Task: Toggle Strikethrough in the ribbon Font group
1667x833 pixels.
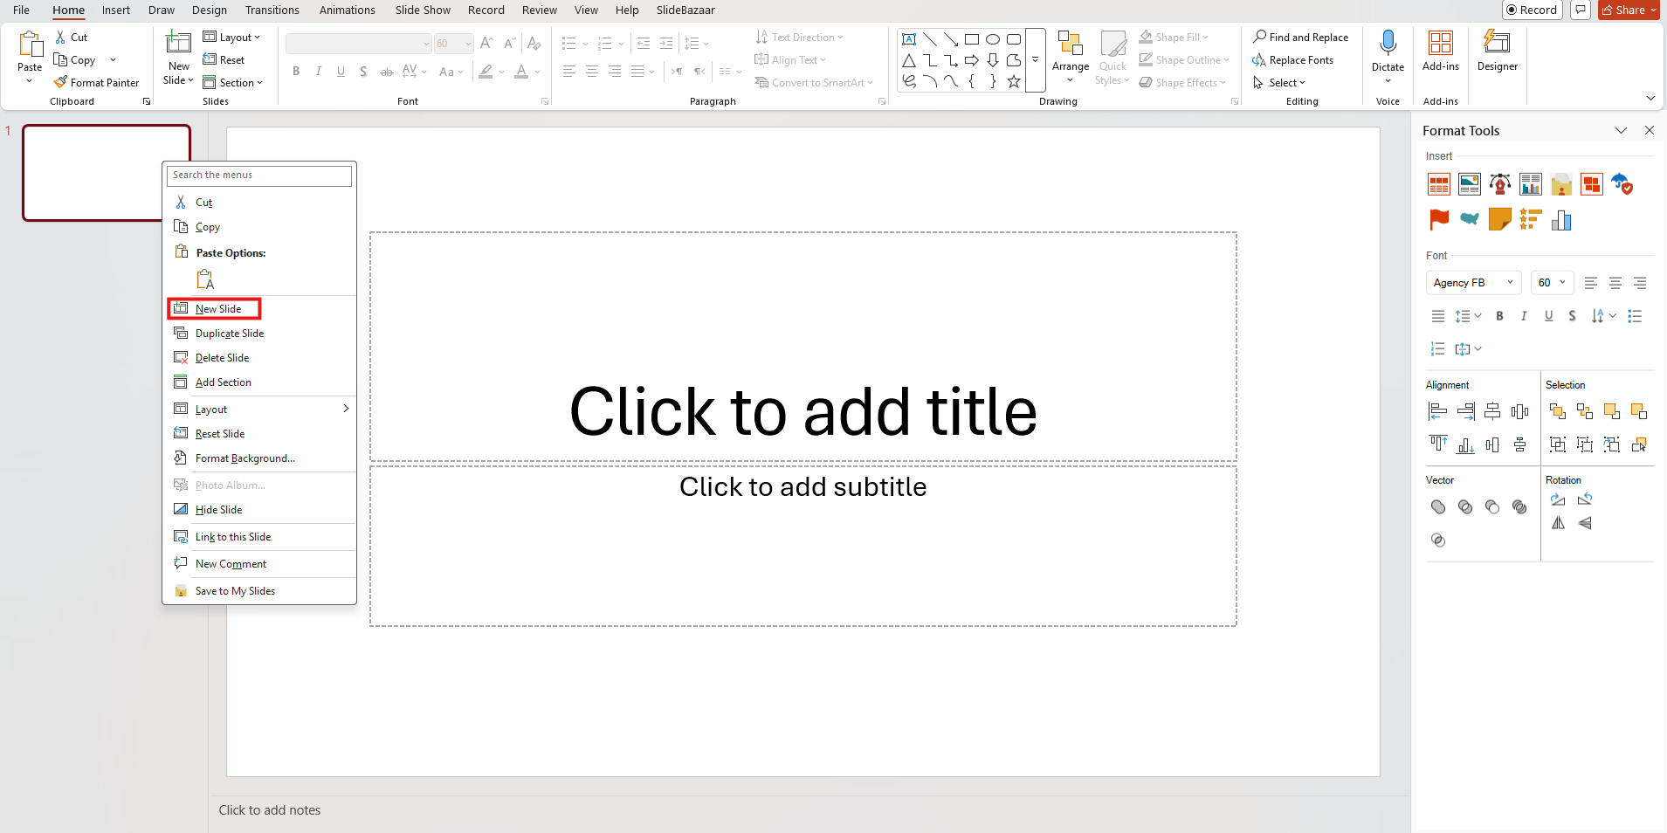Action: click(386, 72)
